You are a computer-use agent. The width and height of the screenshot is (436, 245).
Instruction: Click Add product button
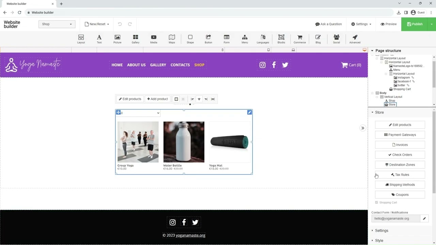[157, 99]
